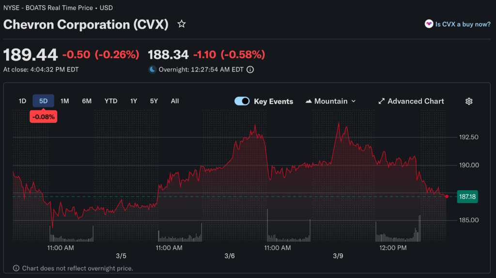Click the Mountain chart type icon
The height and width of the screenshot is (278, 496).
click(309, 101)
